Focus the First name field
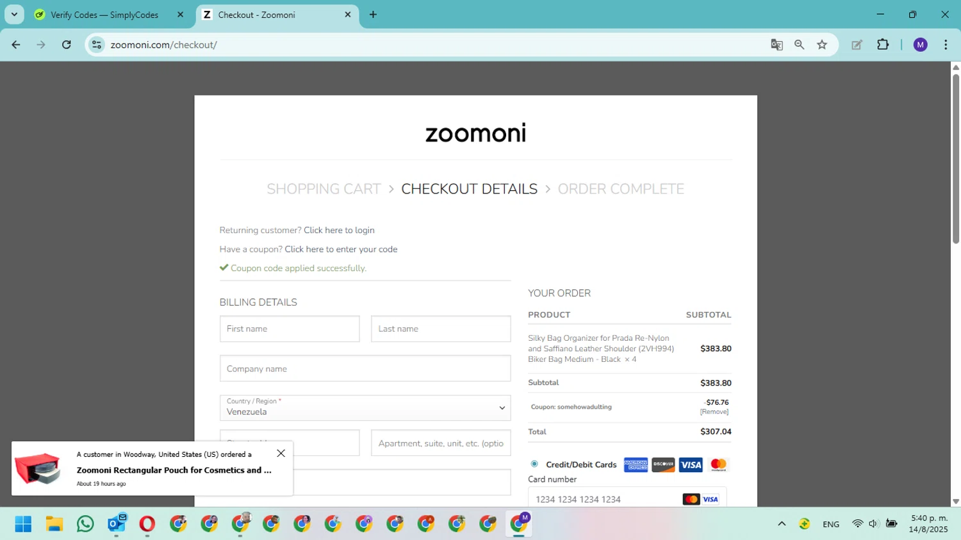The height and width of the screenshot is (540, 961). tap(290, 329)
